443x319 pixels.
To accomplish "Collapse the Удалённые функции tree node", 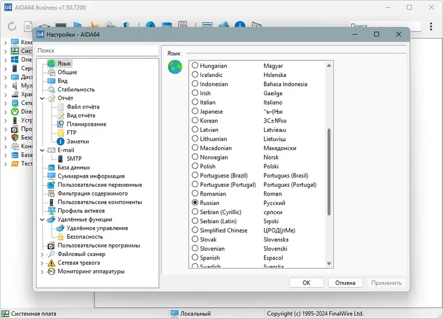I will point(42,219).
